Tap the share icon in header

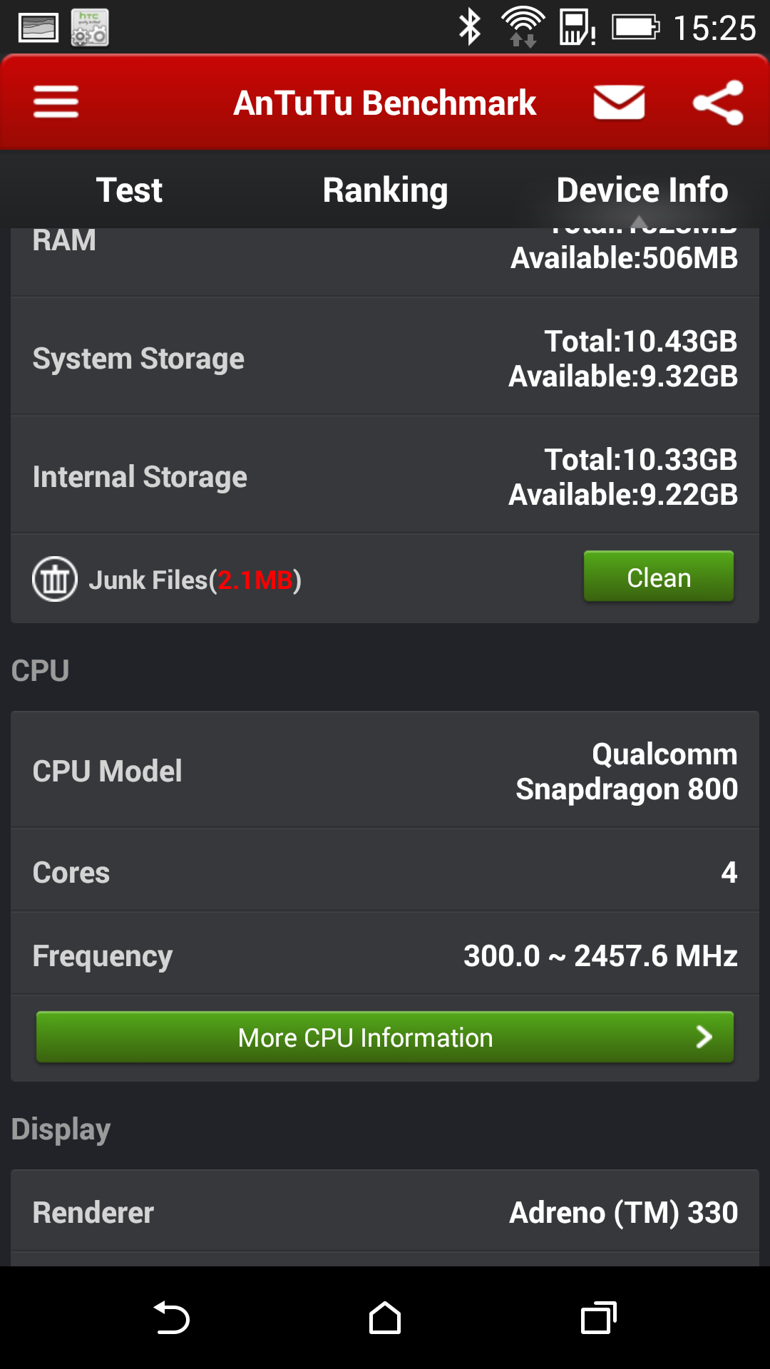pos(718,102)
